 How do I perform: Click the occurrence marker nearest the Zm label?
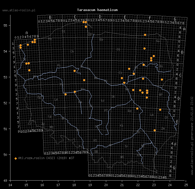tap(155, 130)
